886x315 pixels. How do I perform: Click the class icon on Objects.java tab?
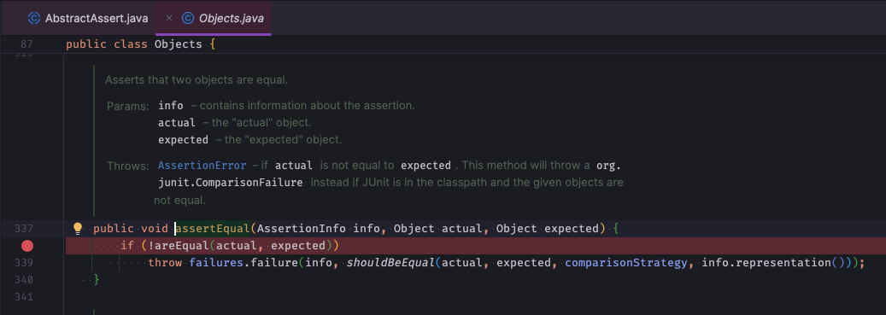point(188,18)
